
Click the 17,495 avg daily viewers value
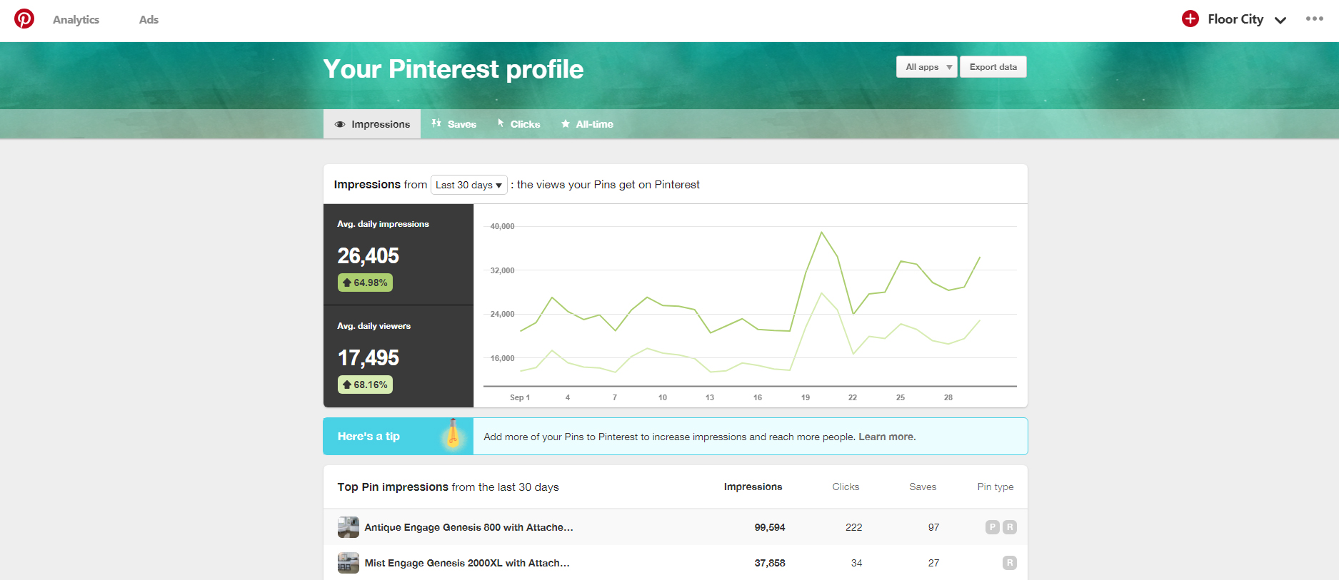pos(368,357)
